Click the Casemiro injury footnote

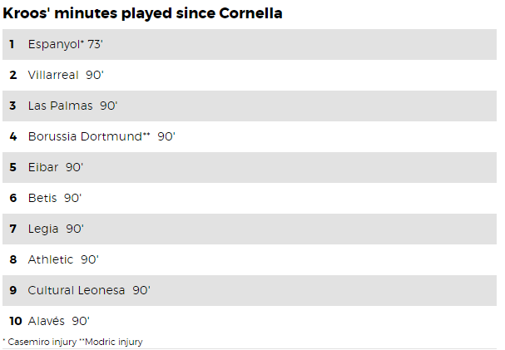coord(40,342)
